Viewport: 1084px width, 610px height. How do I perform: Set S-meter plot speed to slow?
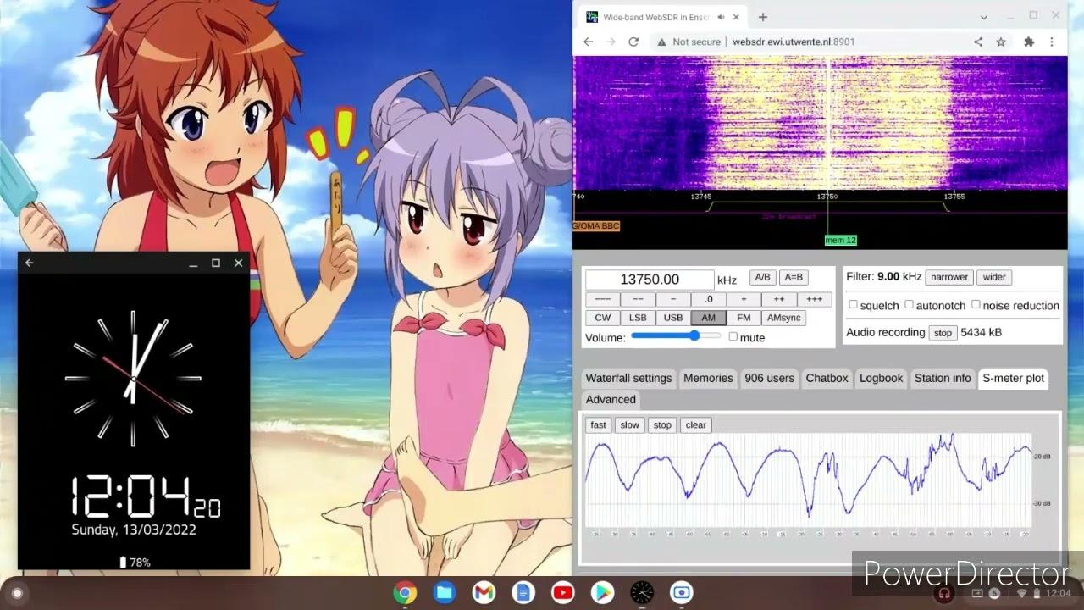[630, 425]
